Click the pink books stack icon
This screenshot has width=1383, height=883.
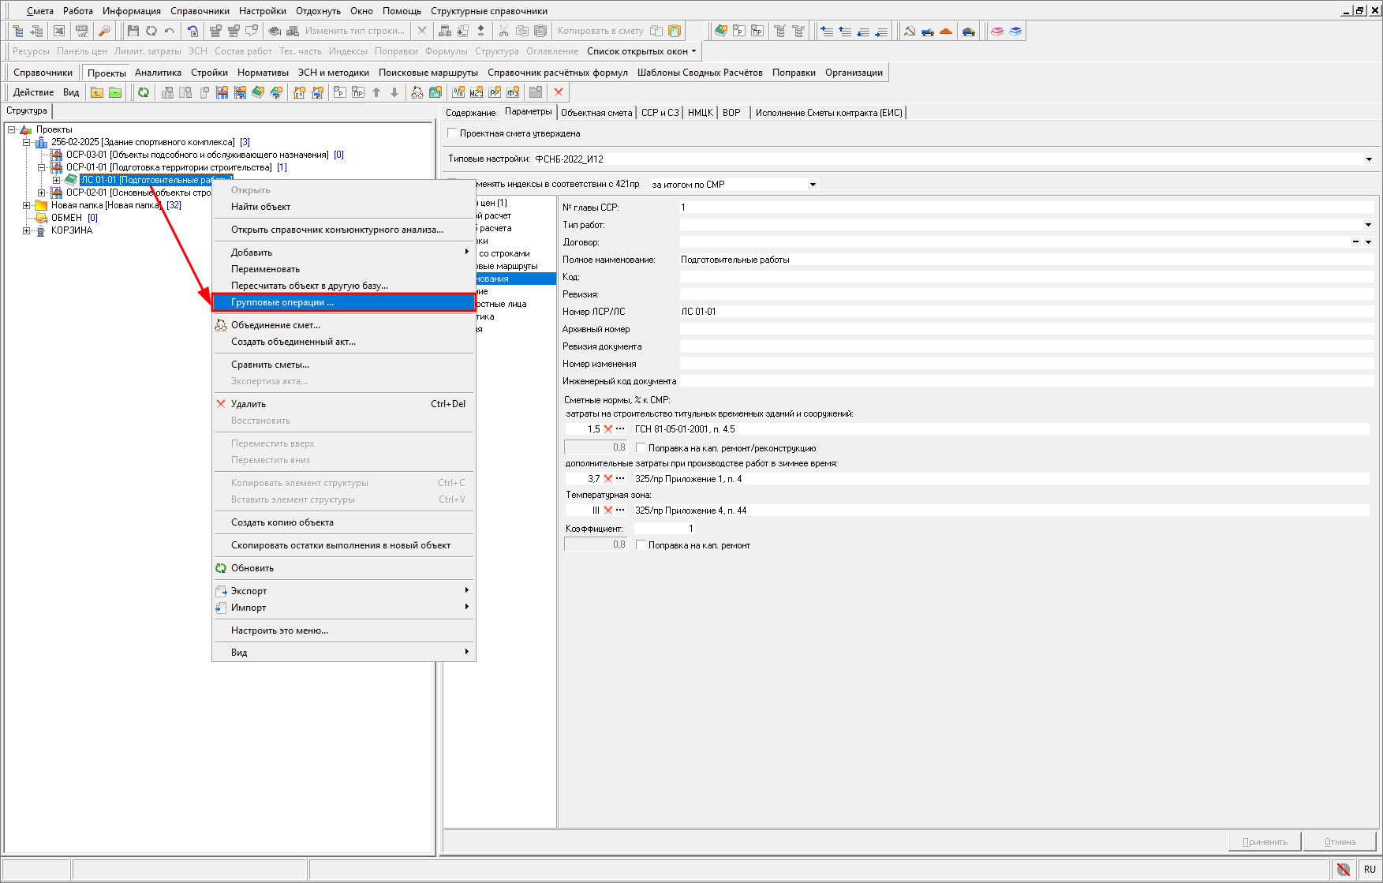pos(997,31)
